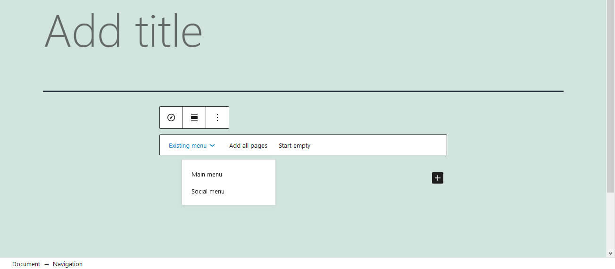Click the black plus add block button
The width and height of the screenshot is (615, 269).
pyautogui.click(x=438, y=178)
